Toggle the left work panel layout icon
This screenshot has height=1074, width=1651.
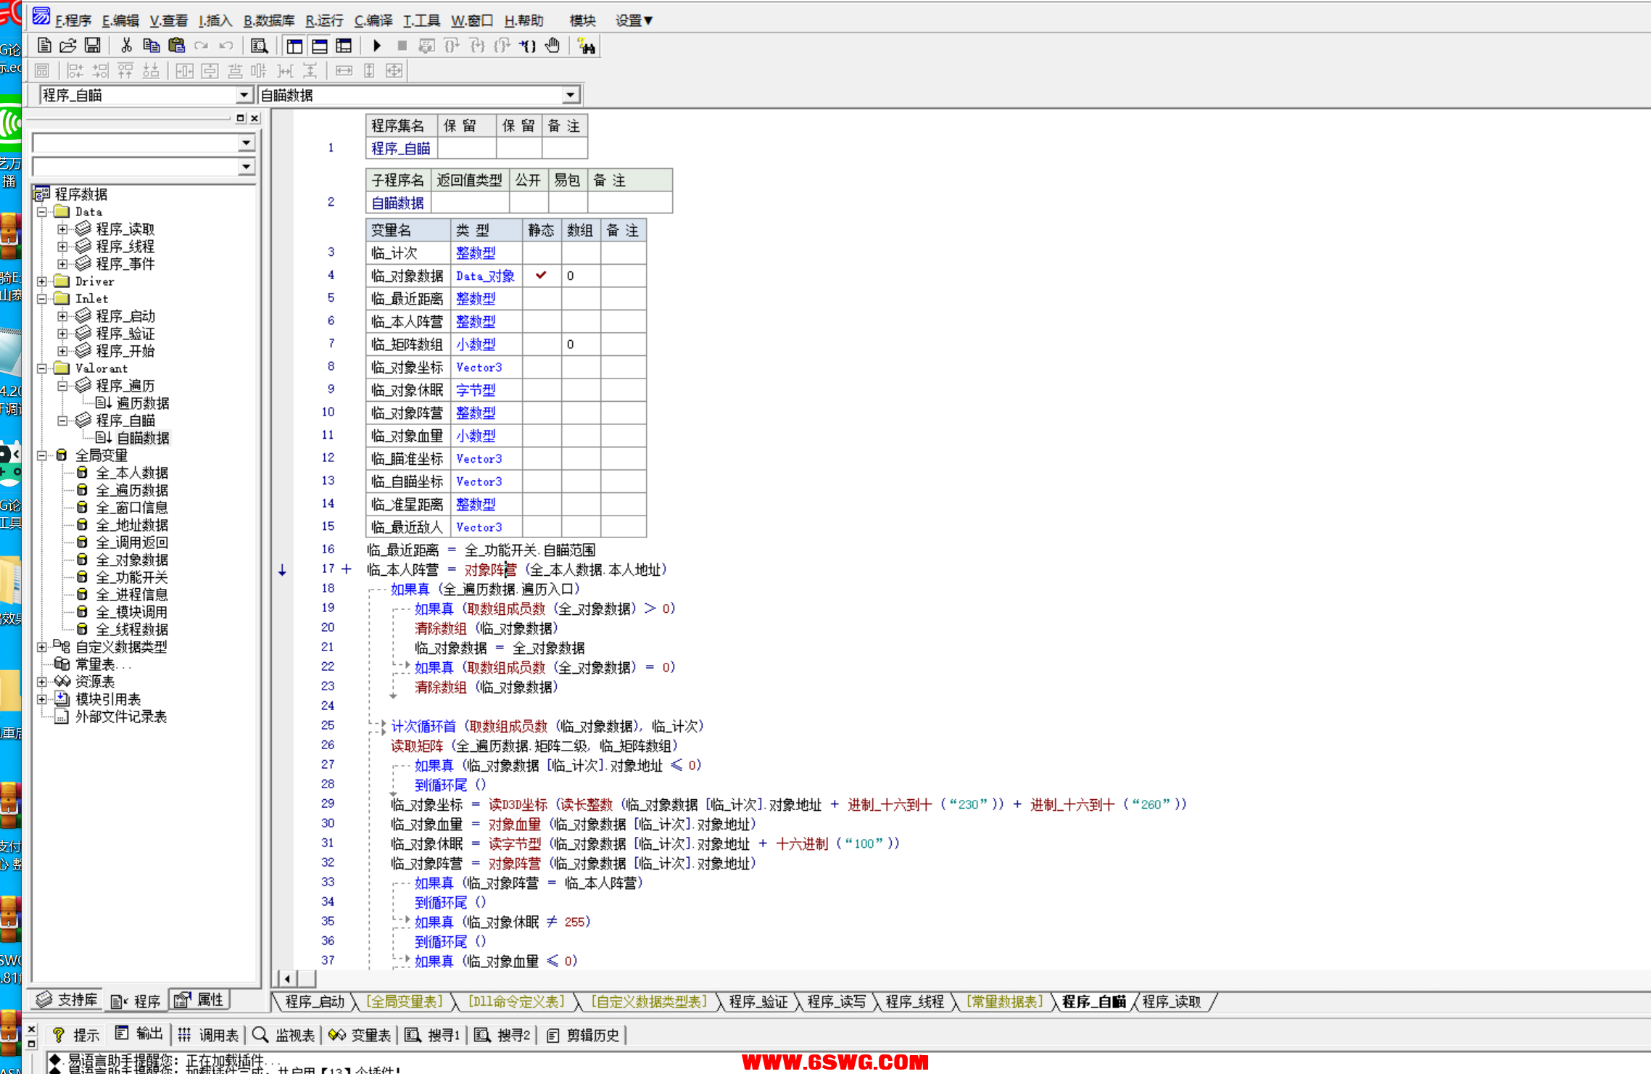(294, 46)
